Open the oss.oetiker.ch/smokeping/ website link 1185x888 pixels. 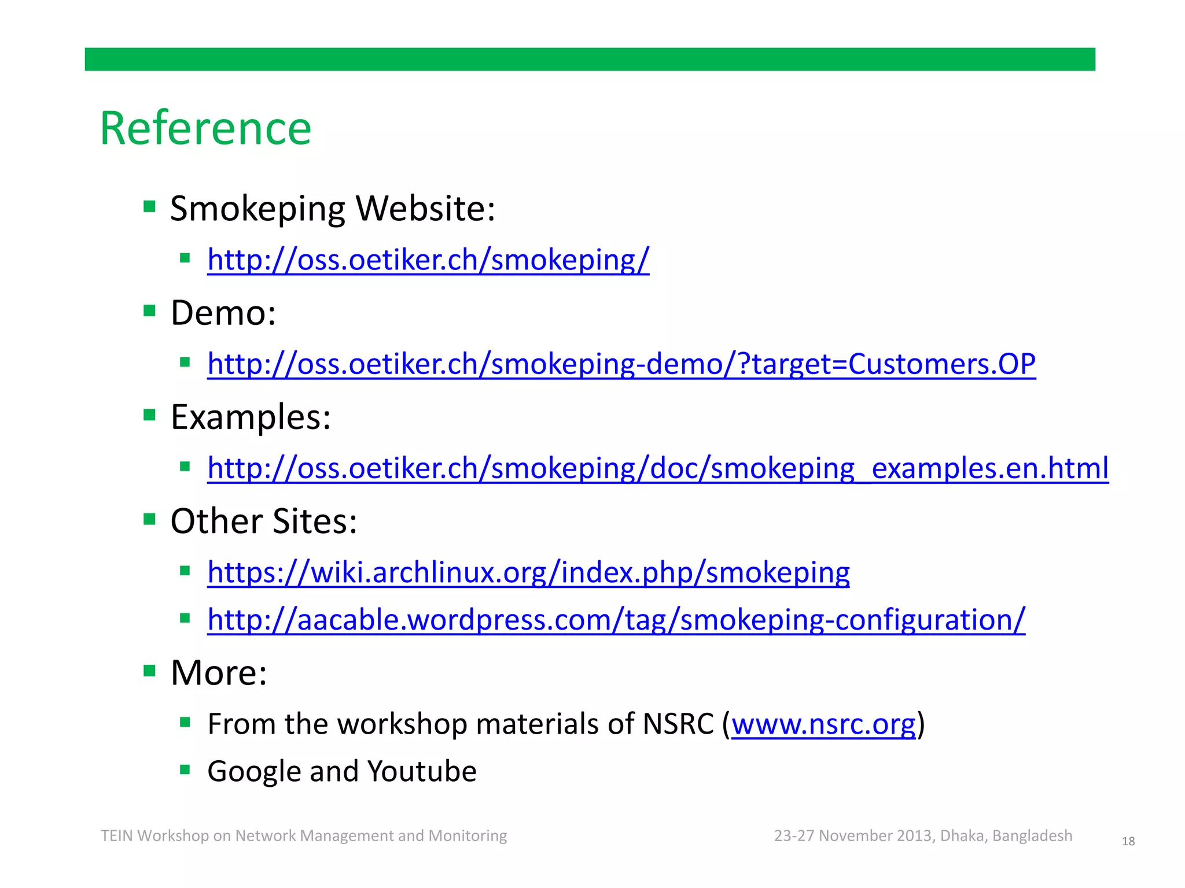(x=428, y=260)
